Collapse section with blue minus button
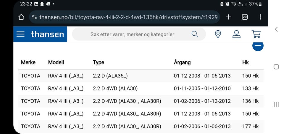 [x=258, y=46]
